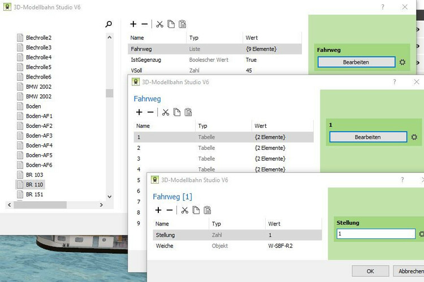Add an entry with plus in the Fahrweg [1] window
Image resolution: width=424 pixels, height=282 pixels.
(x=158, y=210)
